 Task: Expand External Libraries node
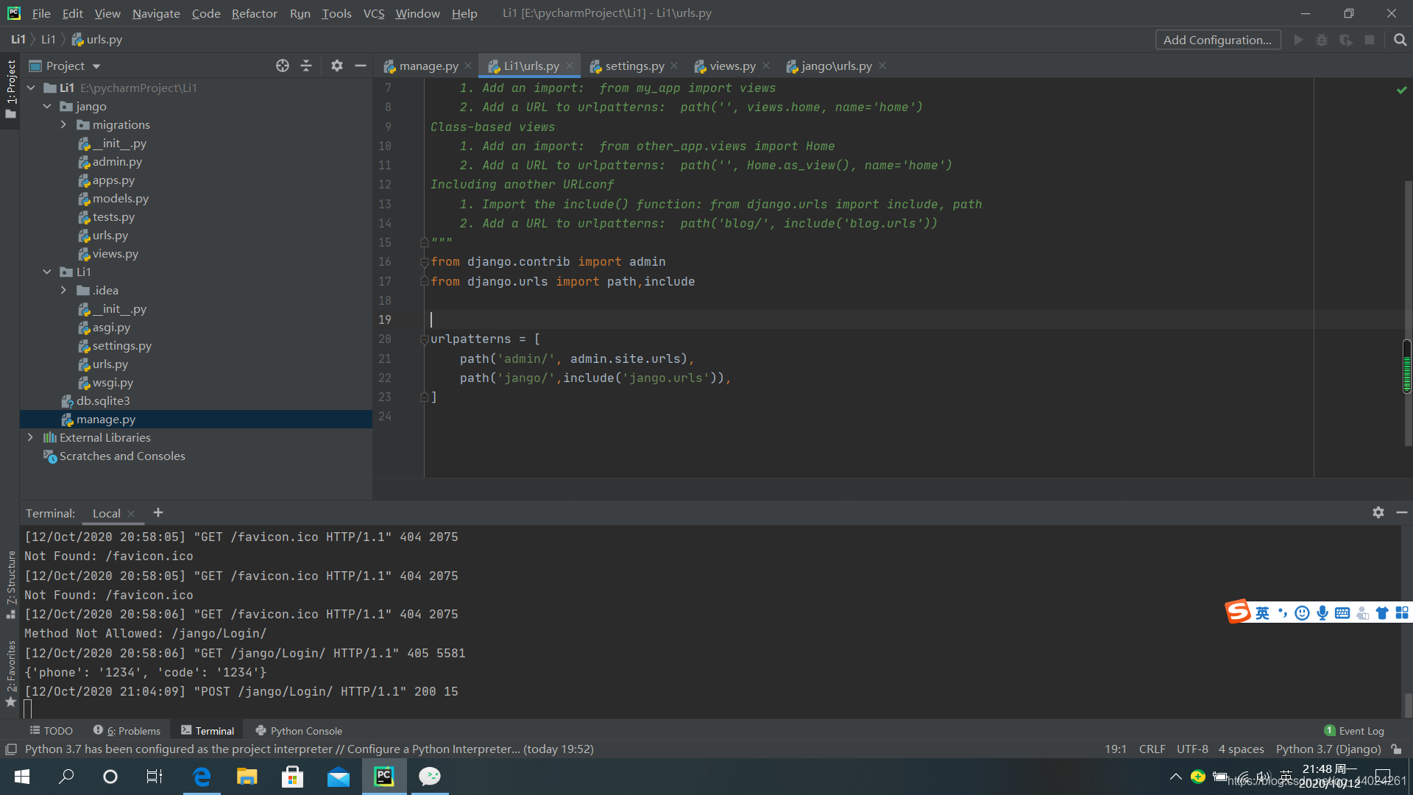(30, 438)
